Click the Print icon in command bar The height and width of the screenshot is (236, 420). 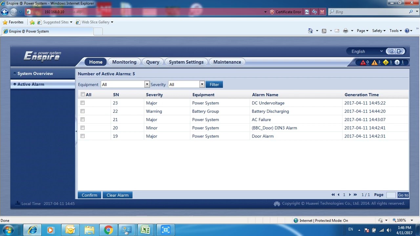click(346, 31)
